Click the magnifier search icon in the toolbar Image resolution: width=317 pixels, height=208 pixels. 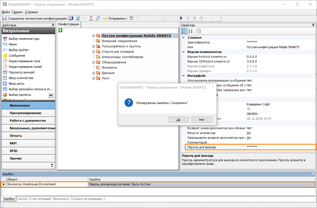98,19
